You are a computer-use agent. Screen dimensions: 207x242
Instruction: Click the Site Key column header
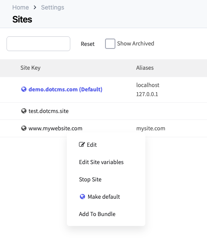[30, 68]
